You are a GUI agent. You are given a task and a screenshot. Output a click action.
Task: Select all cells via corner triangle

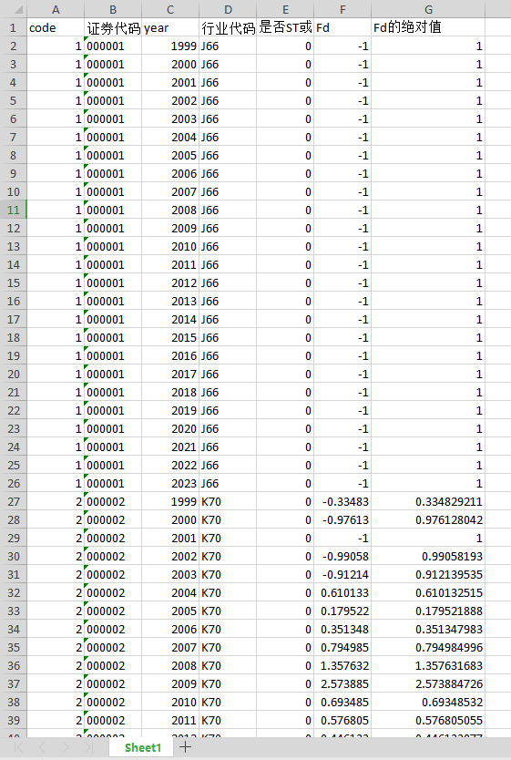(x=13, y=9)
